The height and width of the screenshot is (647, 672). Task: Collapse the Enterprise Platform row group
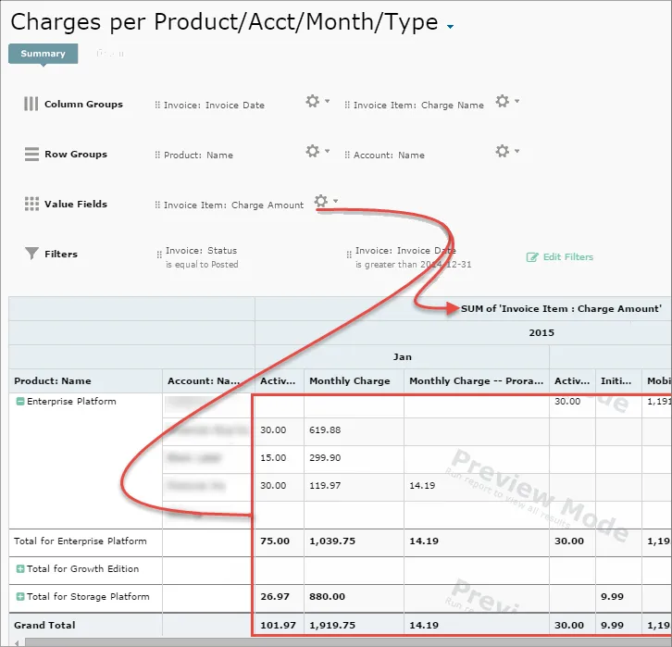pyautogui.click(x=20, y=402)
